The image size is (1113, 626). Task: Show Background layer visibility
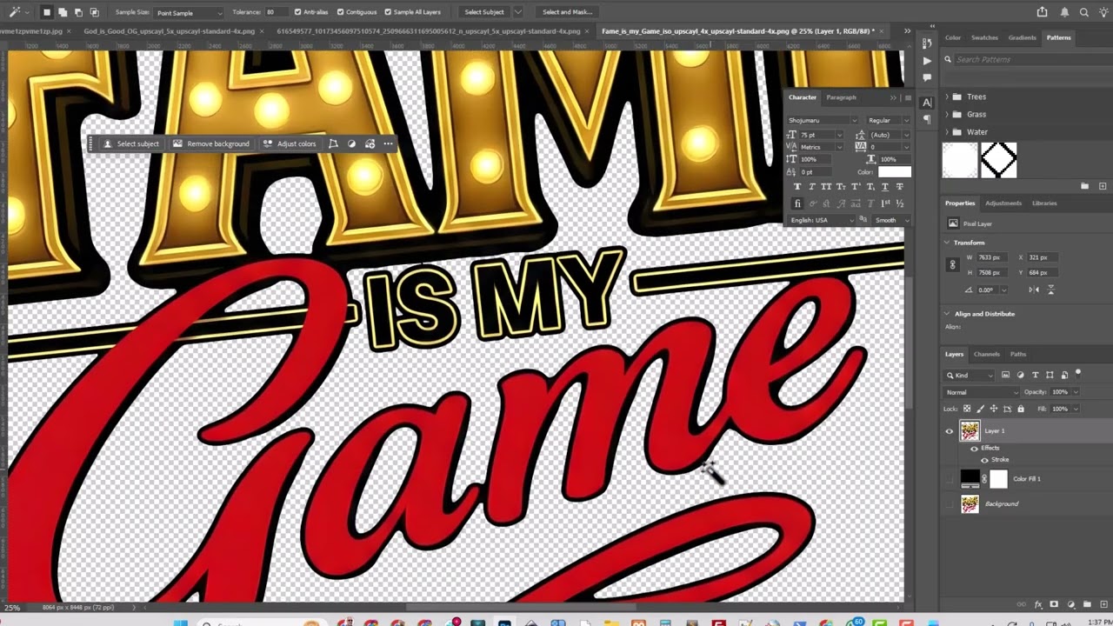tap(949, 503)
